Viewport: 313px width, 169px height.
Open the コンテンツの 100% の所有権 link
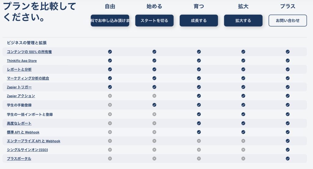pyautogui.click(x=29, y=52)
